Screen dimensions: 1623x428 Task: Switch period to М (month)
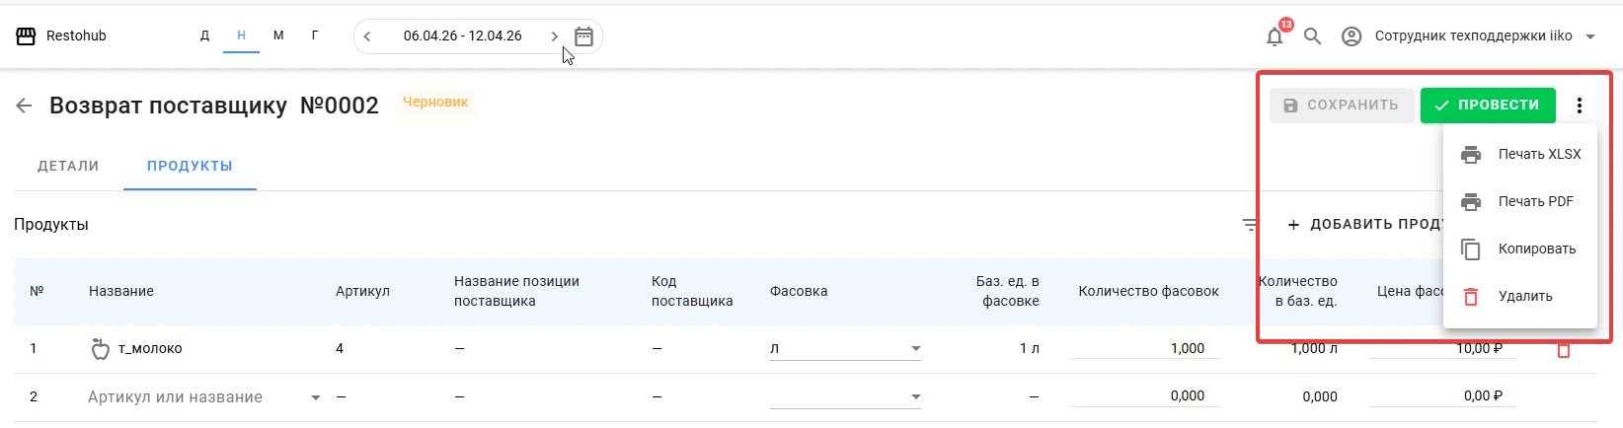coord(278,36)
